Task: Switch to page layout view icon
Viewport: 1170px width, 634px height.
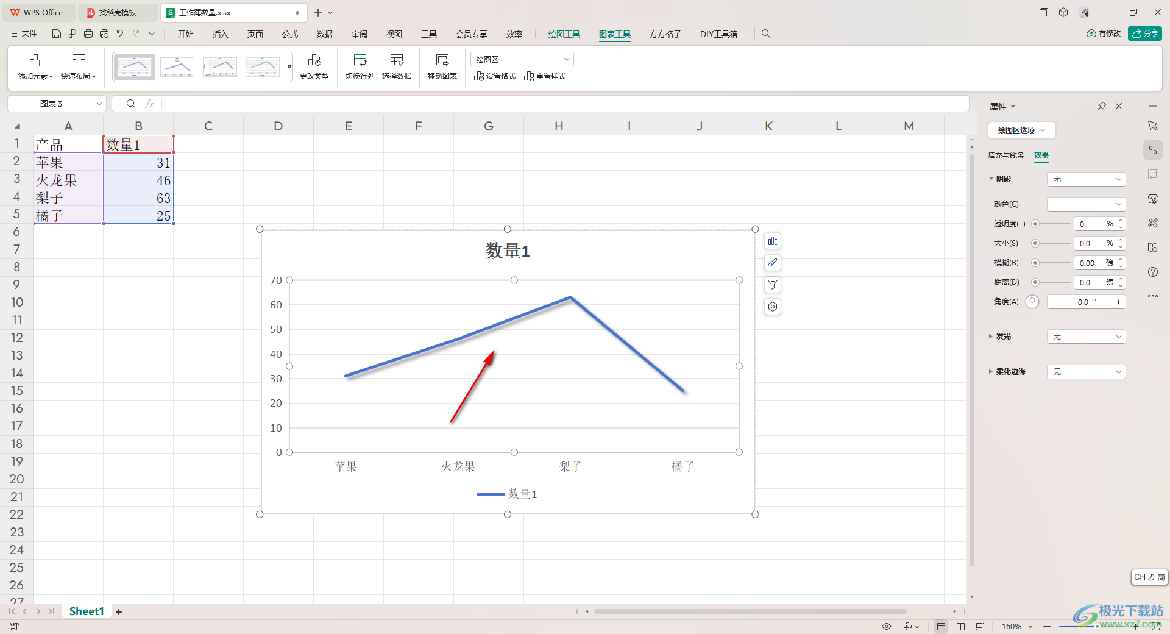Action: tap(961, 627)
